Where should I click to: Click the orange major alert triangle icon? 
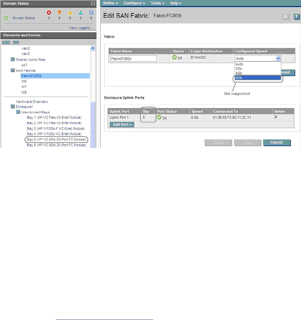click(59, 12)
